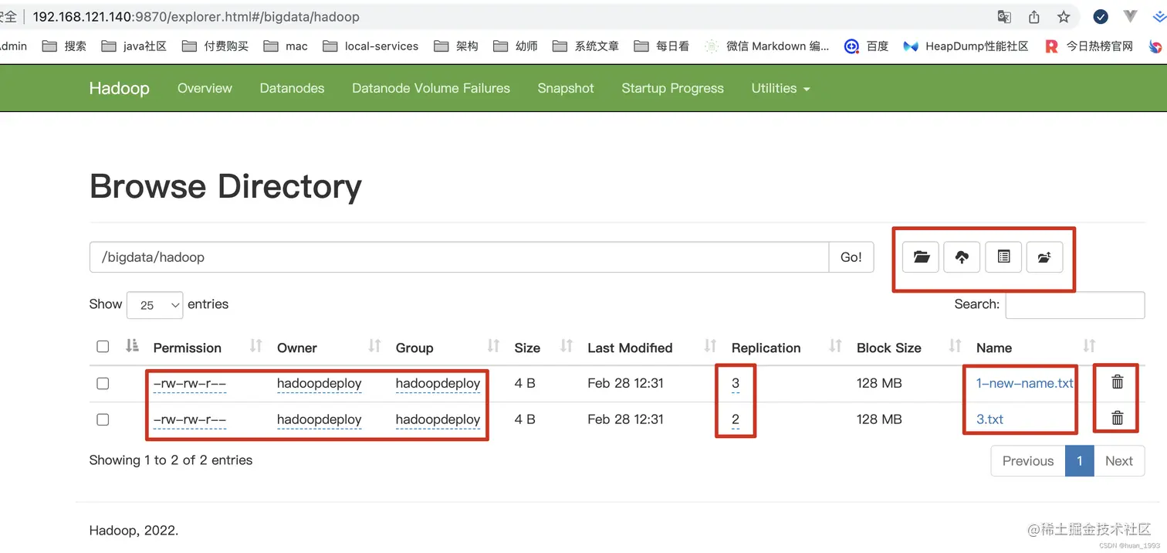
Task: Click the Next pagination button
Action: (1118, 461)
